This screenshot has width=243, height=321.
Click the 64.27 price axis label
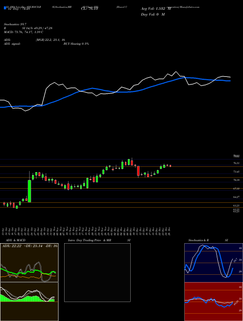pos(236,197)
